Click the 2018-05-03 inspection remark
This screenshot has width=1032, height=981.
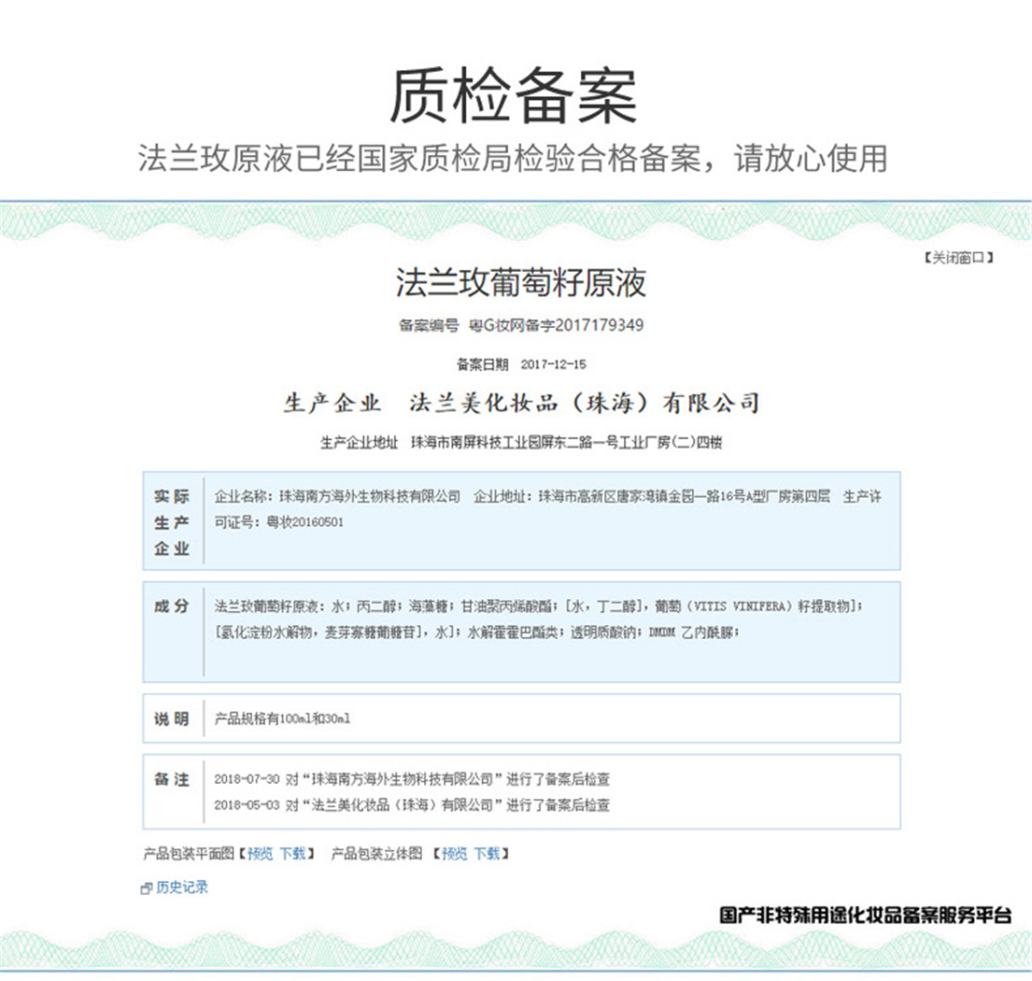pyautogui.click(x=412, y=805)
